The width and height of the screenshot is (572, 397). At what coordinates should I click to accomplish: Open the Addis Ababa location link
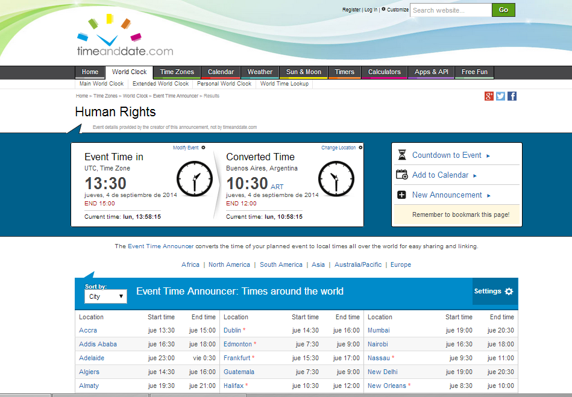coord(98,344)
